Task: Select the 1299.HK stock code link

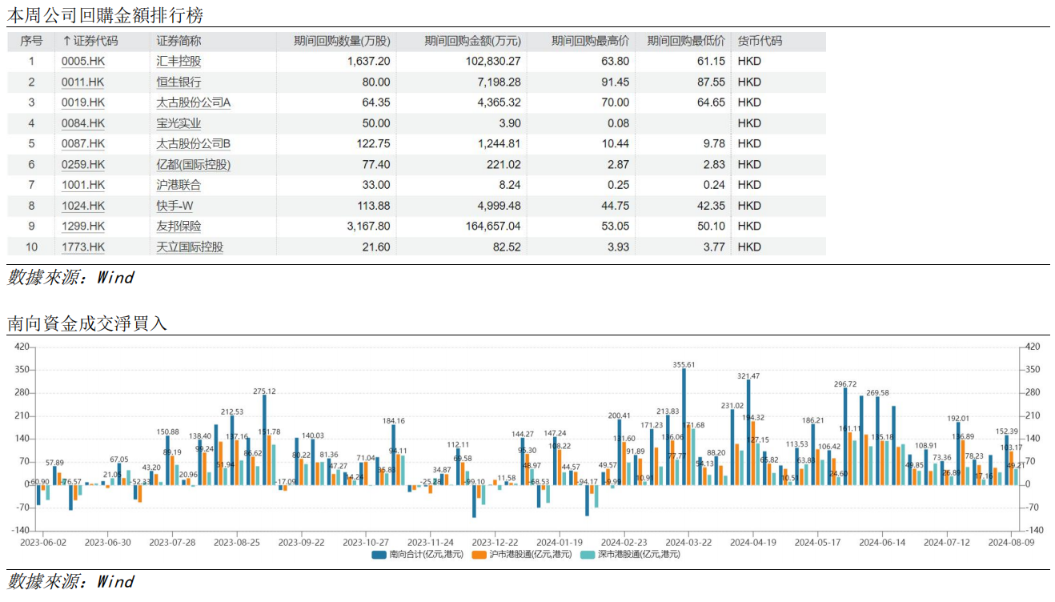Action: tap(82, 227)
